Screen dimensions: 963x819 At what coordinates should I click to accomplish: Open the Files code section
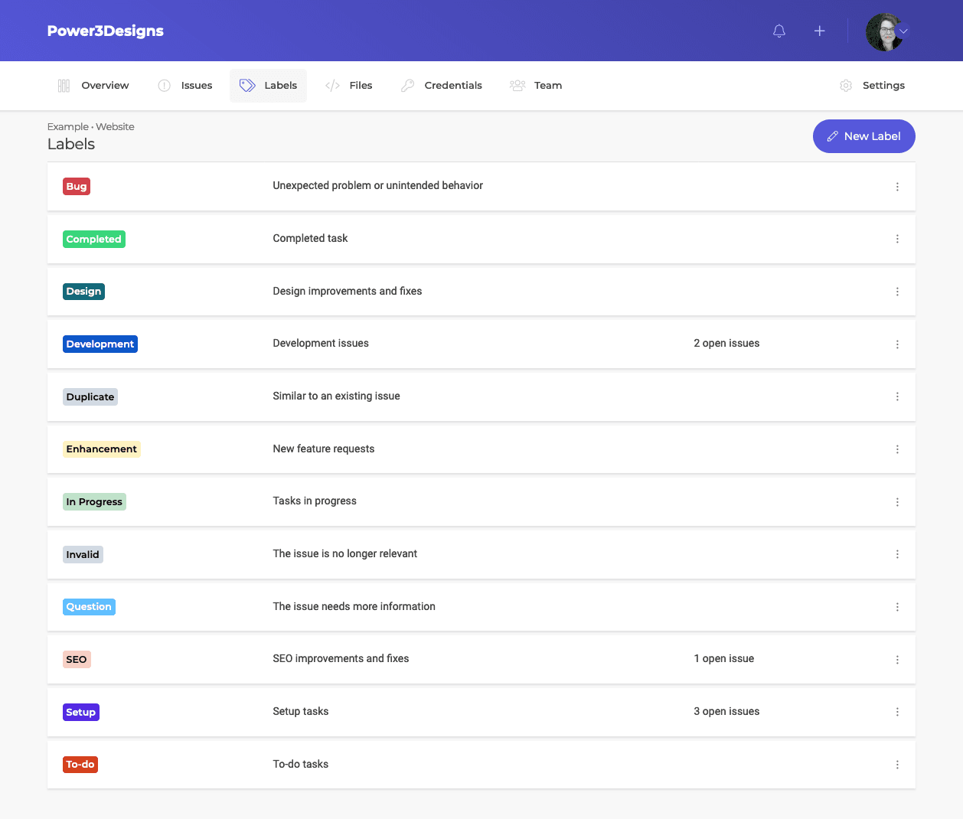click(349, 86)
